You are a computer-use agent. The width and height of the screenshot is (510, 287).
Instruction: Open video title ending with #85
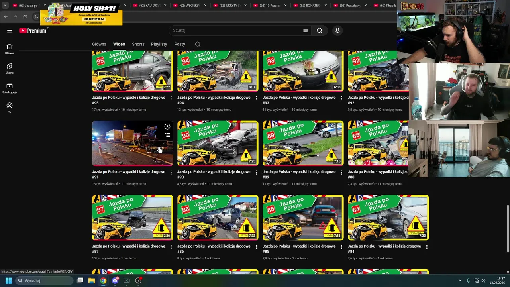click(299, 249)
